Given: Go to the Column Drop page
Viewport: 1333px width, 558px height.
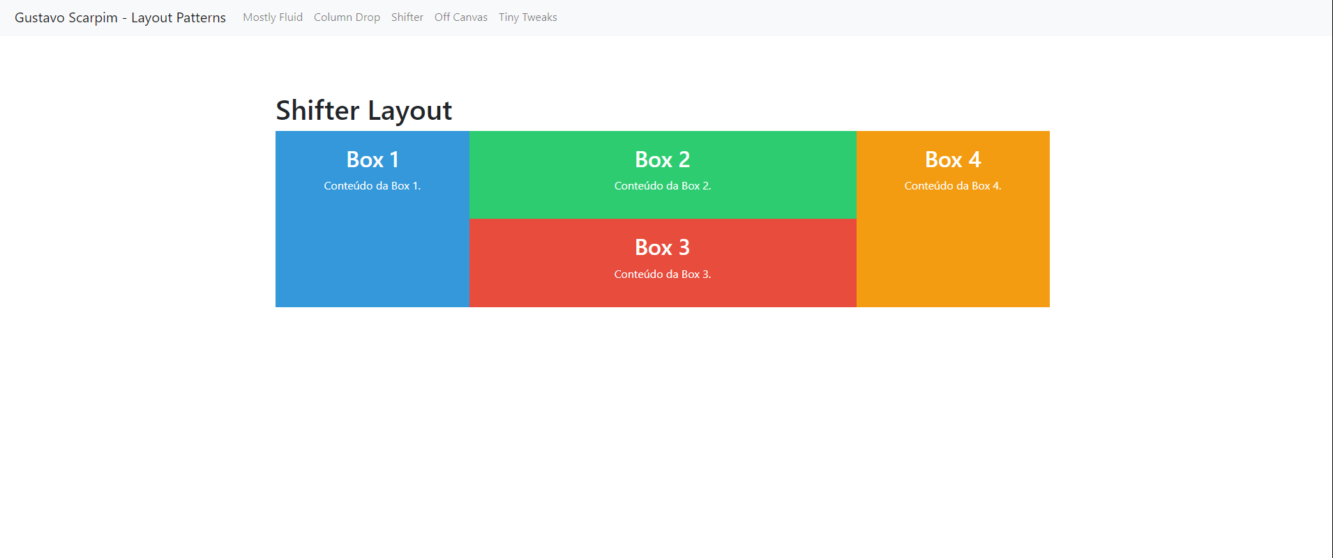Looking at the screenshot, I should (347, 17).
